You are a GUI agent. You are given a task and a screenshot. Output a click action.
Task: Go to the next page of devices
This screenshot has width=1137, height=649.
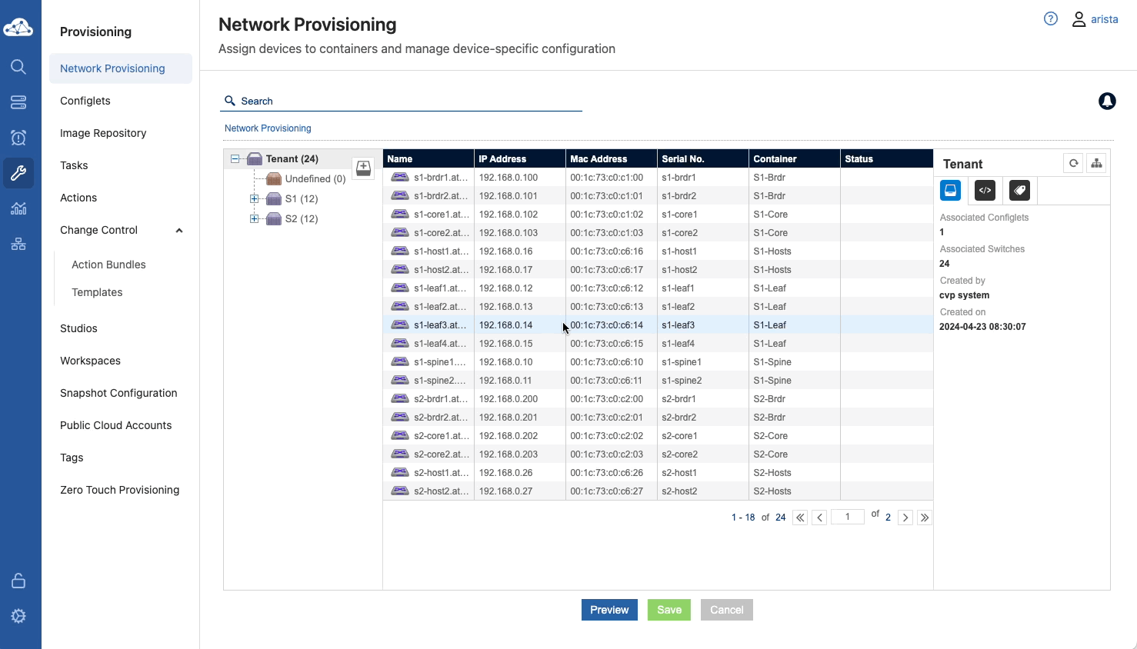click(905, 518)
